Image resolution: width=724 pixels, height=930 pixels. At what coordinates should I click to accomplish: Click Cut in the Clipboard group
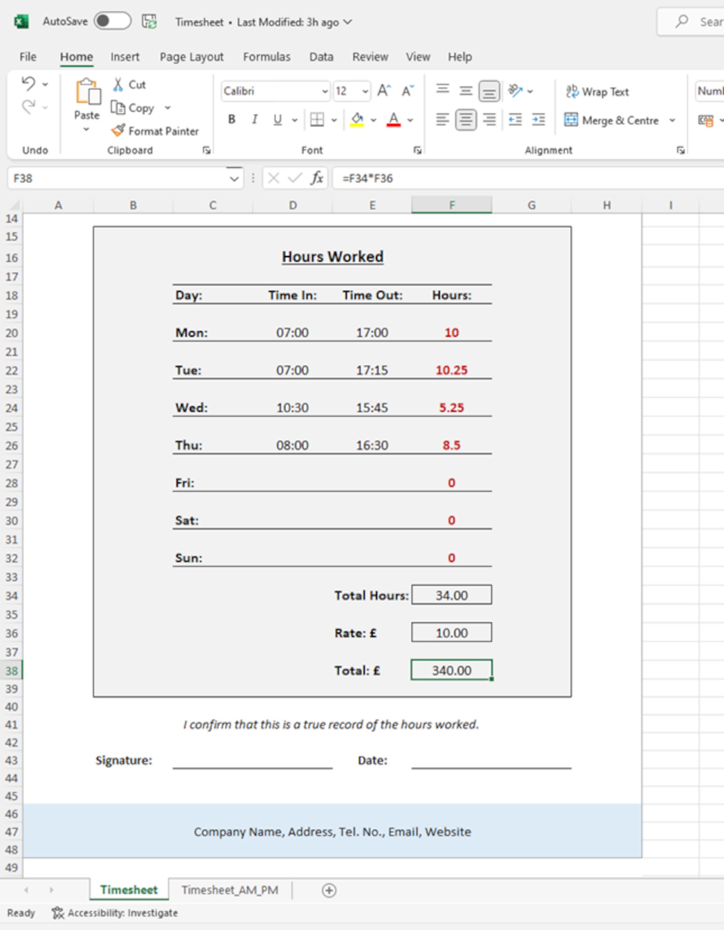pos(130,84)
